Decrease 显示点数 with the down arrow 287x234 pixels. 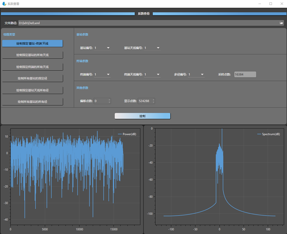click(x=153, y=102)
